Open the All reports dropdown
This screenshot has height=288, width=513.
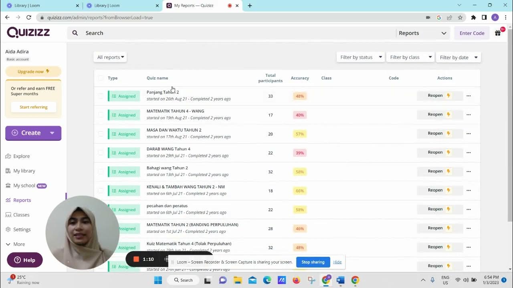tap(110, 57)
